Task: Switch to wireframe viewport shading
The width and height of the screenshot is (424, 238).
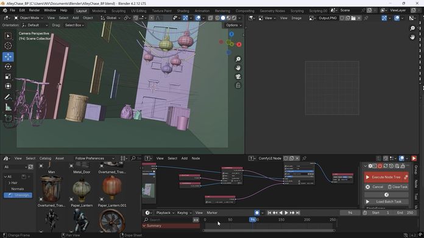Action: click(x=217, y=18)
